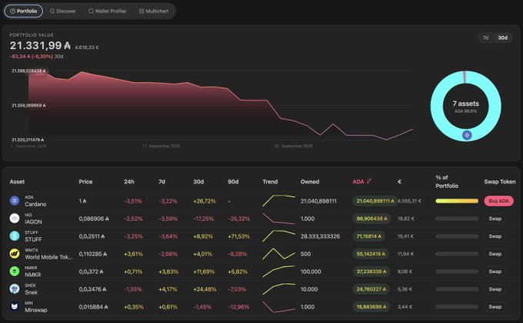
Task: Click the 24,760227 ₳ value badge
Action: tap(371, 289)
